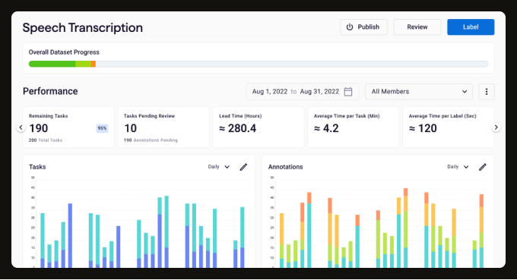
Task: Click the '190 Annotations Pending' text
Action: coord(151,140)
